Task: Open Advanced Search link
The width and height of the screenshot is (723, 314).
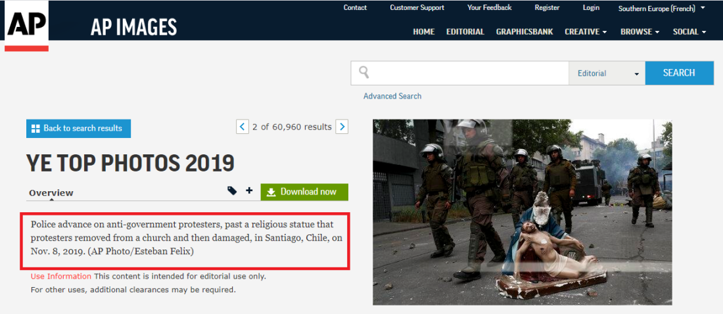Action: click(x=392, y=96)
